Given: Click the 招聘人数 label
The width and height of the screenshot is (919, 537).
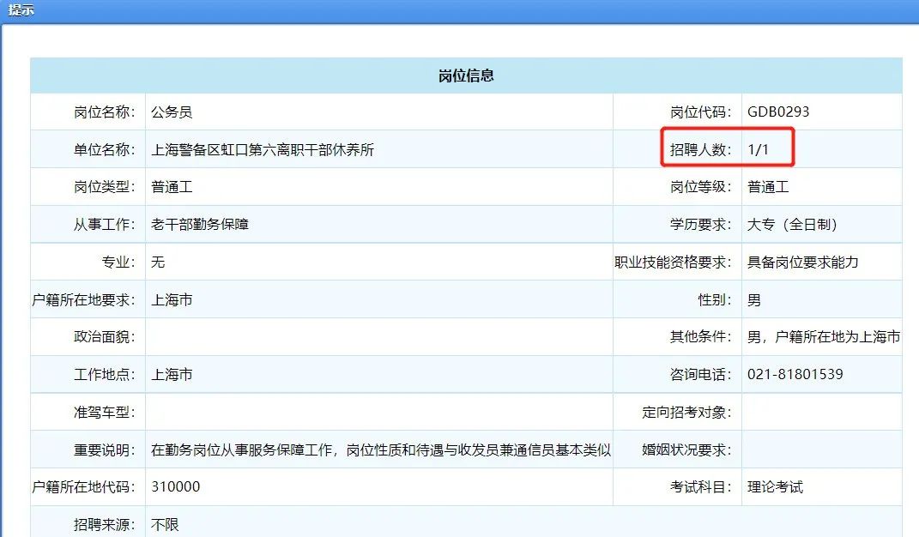Looking at the screenshot, I should (x=701, y=149).
